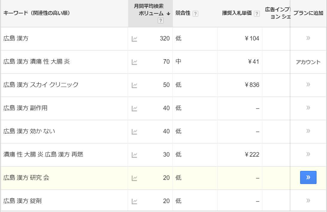This screenshot has width=327, height=212.
Task: Show trend chart for 広島 漢方 研究 会
Action: pyautogui.click(x=134, y=178)
